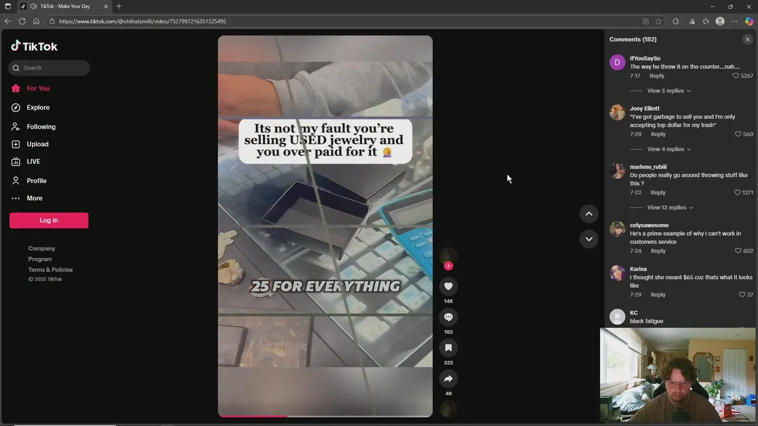Open the favorites list icon
Screen dimensions: 758x426
point(706,21)
